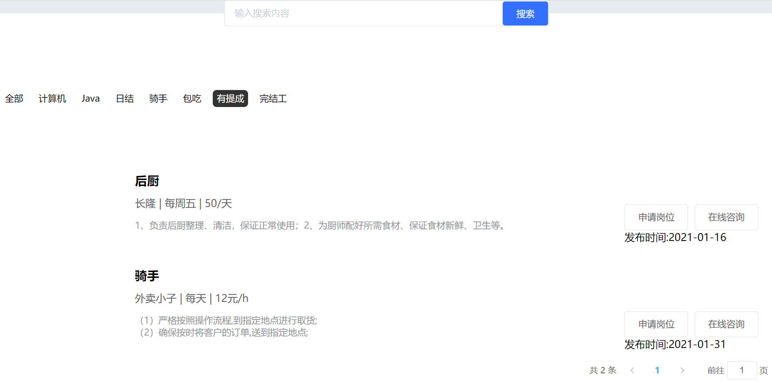The image size is (772, 382).
Task: Apply for the 后厨 job via 申请岗位
Action: point(656,217)
